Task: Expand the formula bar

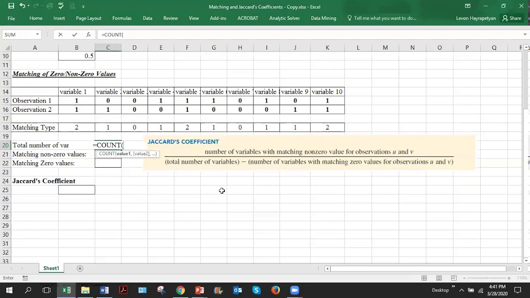Action: click(x=525, y=35)
